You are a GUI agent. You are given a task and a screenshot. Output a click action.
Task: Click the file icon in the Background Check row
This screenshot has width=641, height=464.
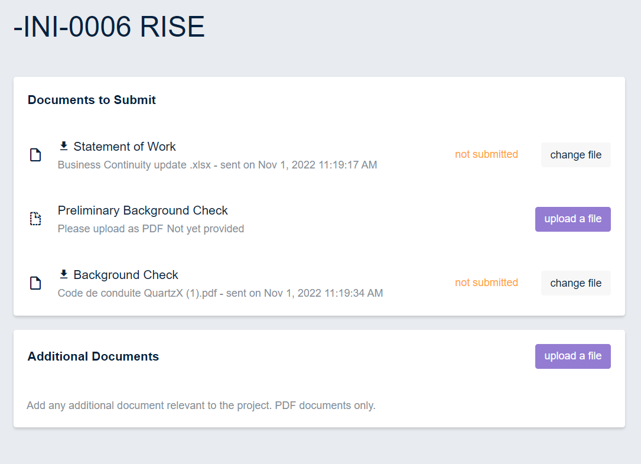[x=35, y=284]
